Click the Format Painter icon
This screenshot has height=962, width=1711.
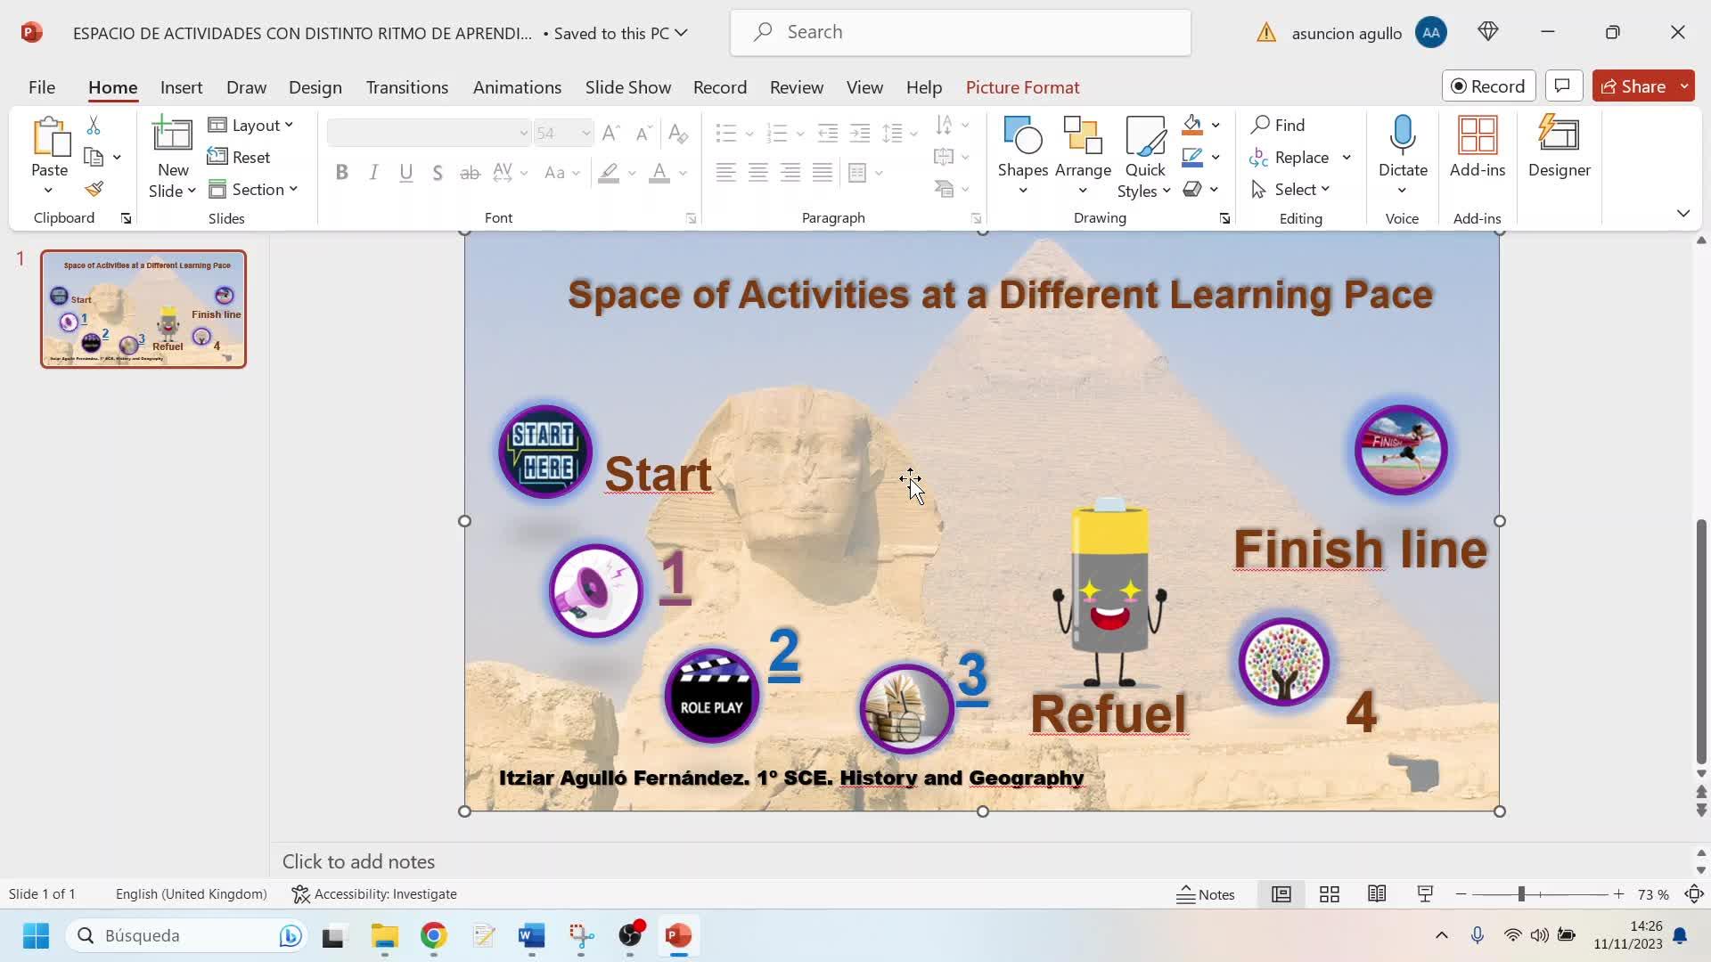[94, 189]
